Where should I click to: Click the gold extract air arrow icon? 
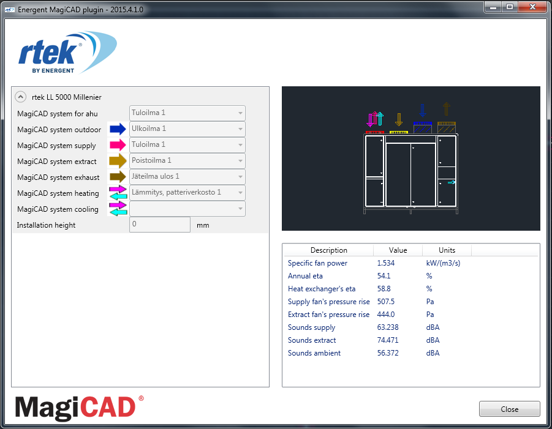(x=118, y=161)
